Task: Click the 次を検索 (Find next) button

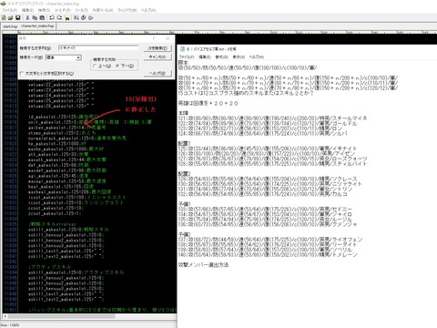Action: tap(158, 48)
